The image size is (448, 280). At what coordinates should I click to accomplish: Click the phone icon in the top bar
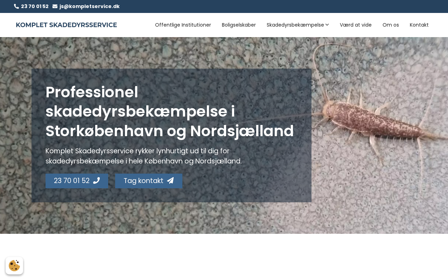[16, 6]
